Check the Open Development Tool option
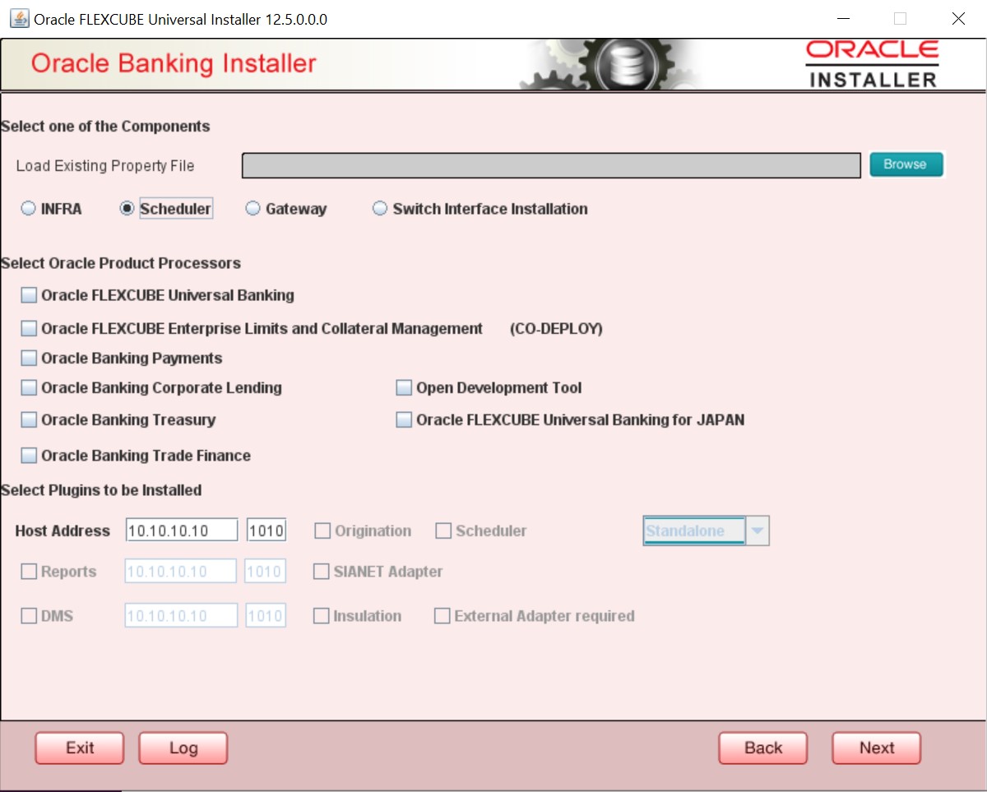 point(404,387)
